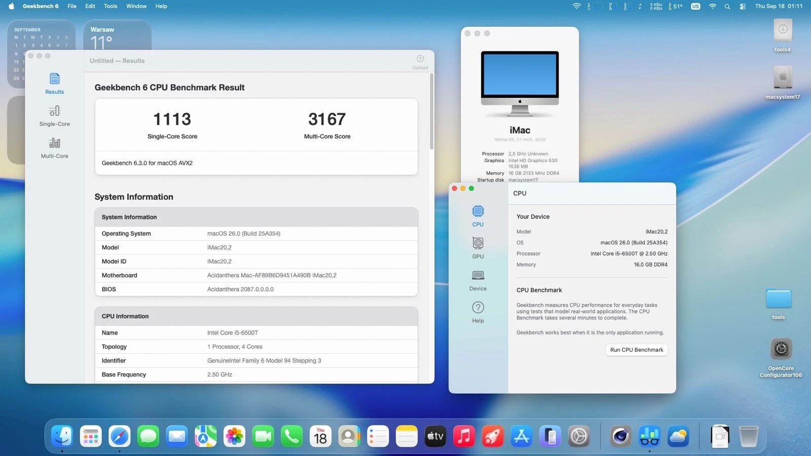Image resolution: width=811 pixels, height=456 pixels.
Task: Open Music from the Dock
Action: click(464, 436)
